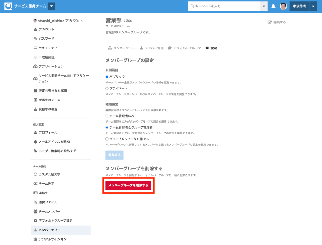Switch to the メンバー管理 tab
Viewport: 322px width, 245px height.
pos(151,48)
